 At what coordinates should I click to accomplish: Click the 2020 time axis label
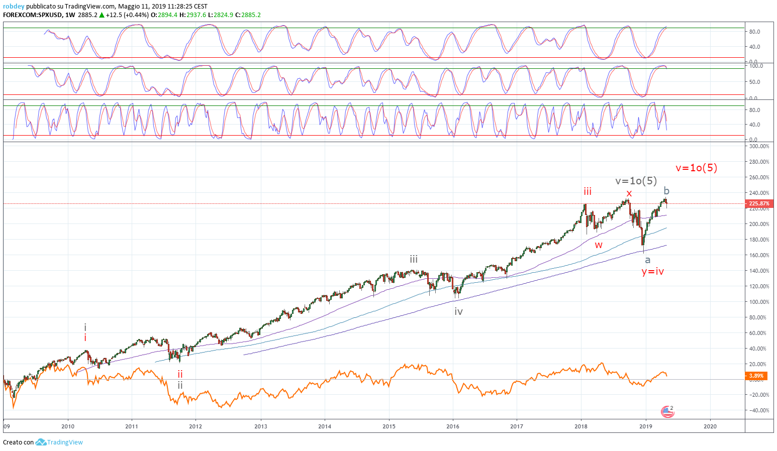click(x=710, y=427)
